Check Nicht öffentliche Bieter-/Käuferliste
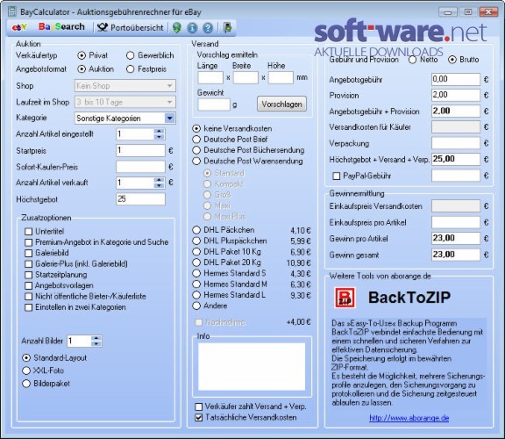 29,297
